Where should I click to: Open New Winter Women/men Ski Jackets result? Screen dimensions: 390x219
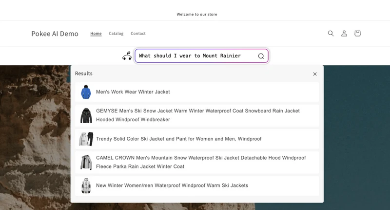(197, 186)
